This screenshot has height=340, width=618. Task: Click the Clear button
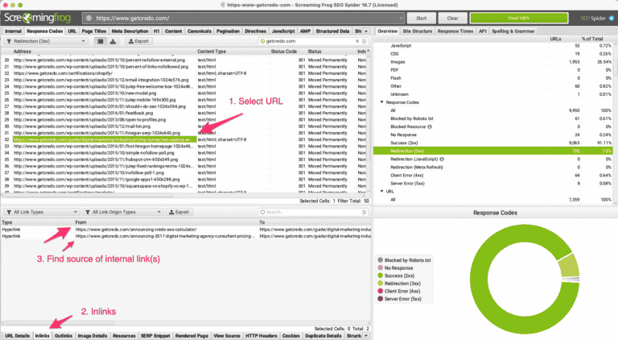click(x=452, y=19)
